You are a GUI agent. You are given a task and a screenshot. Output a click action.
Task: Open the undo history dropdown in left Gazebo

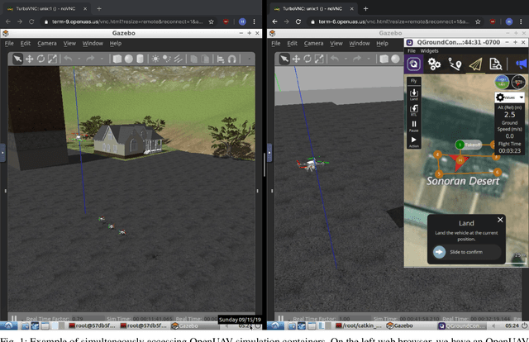[79, 59]
